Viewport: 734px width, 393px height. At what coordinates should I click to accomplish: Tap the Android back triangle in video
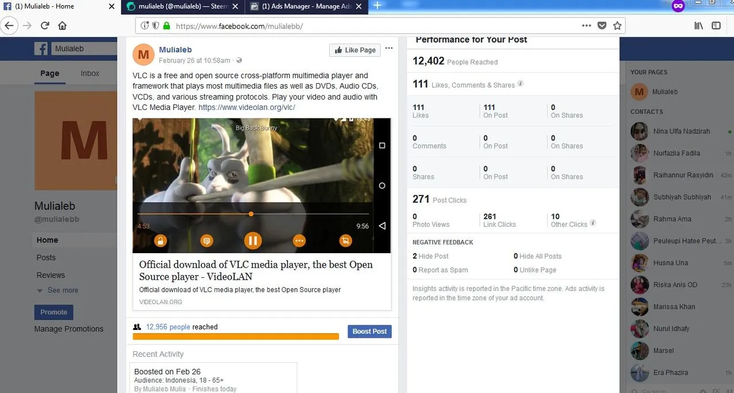tap(382, 226)
